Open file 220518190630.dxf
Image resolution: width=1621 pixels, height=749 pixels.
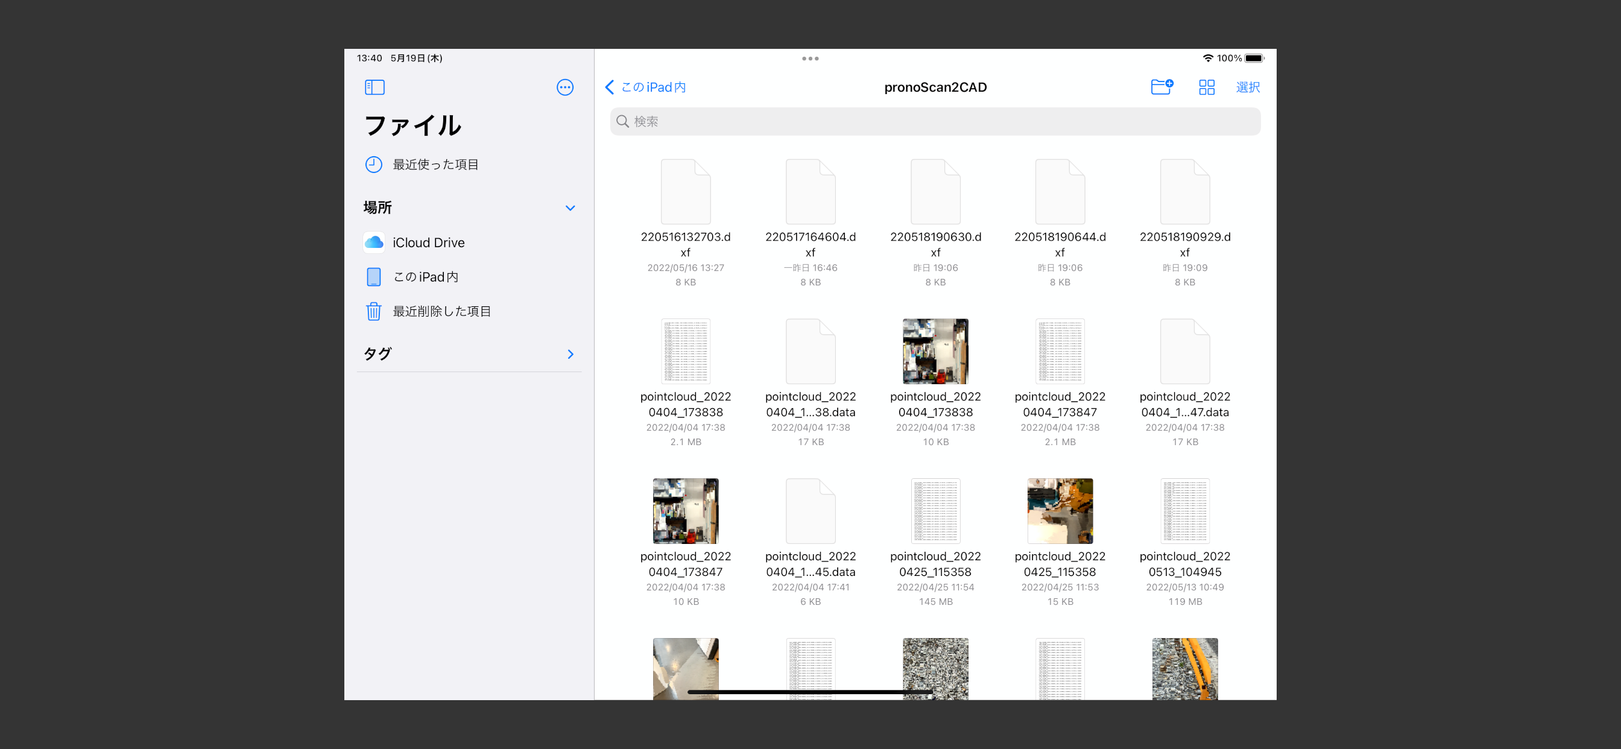(935, 224)
